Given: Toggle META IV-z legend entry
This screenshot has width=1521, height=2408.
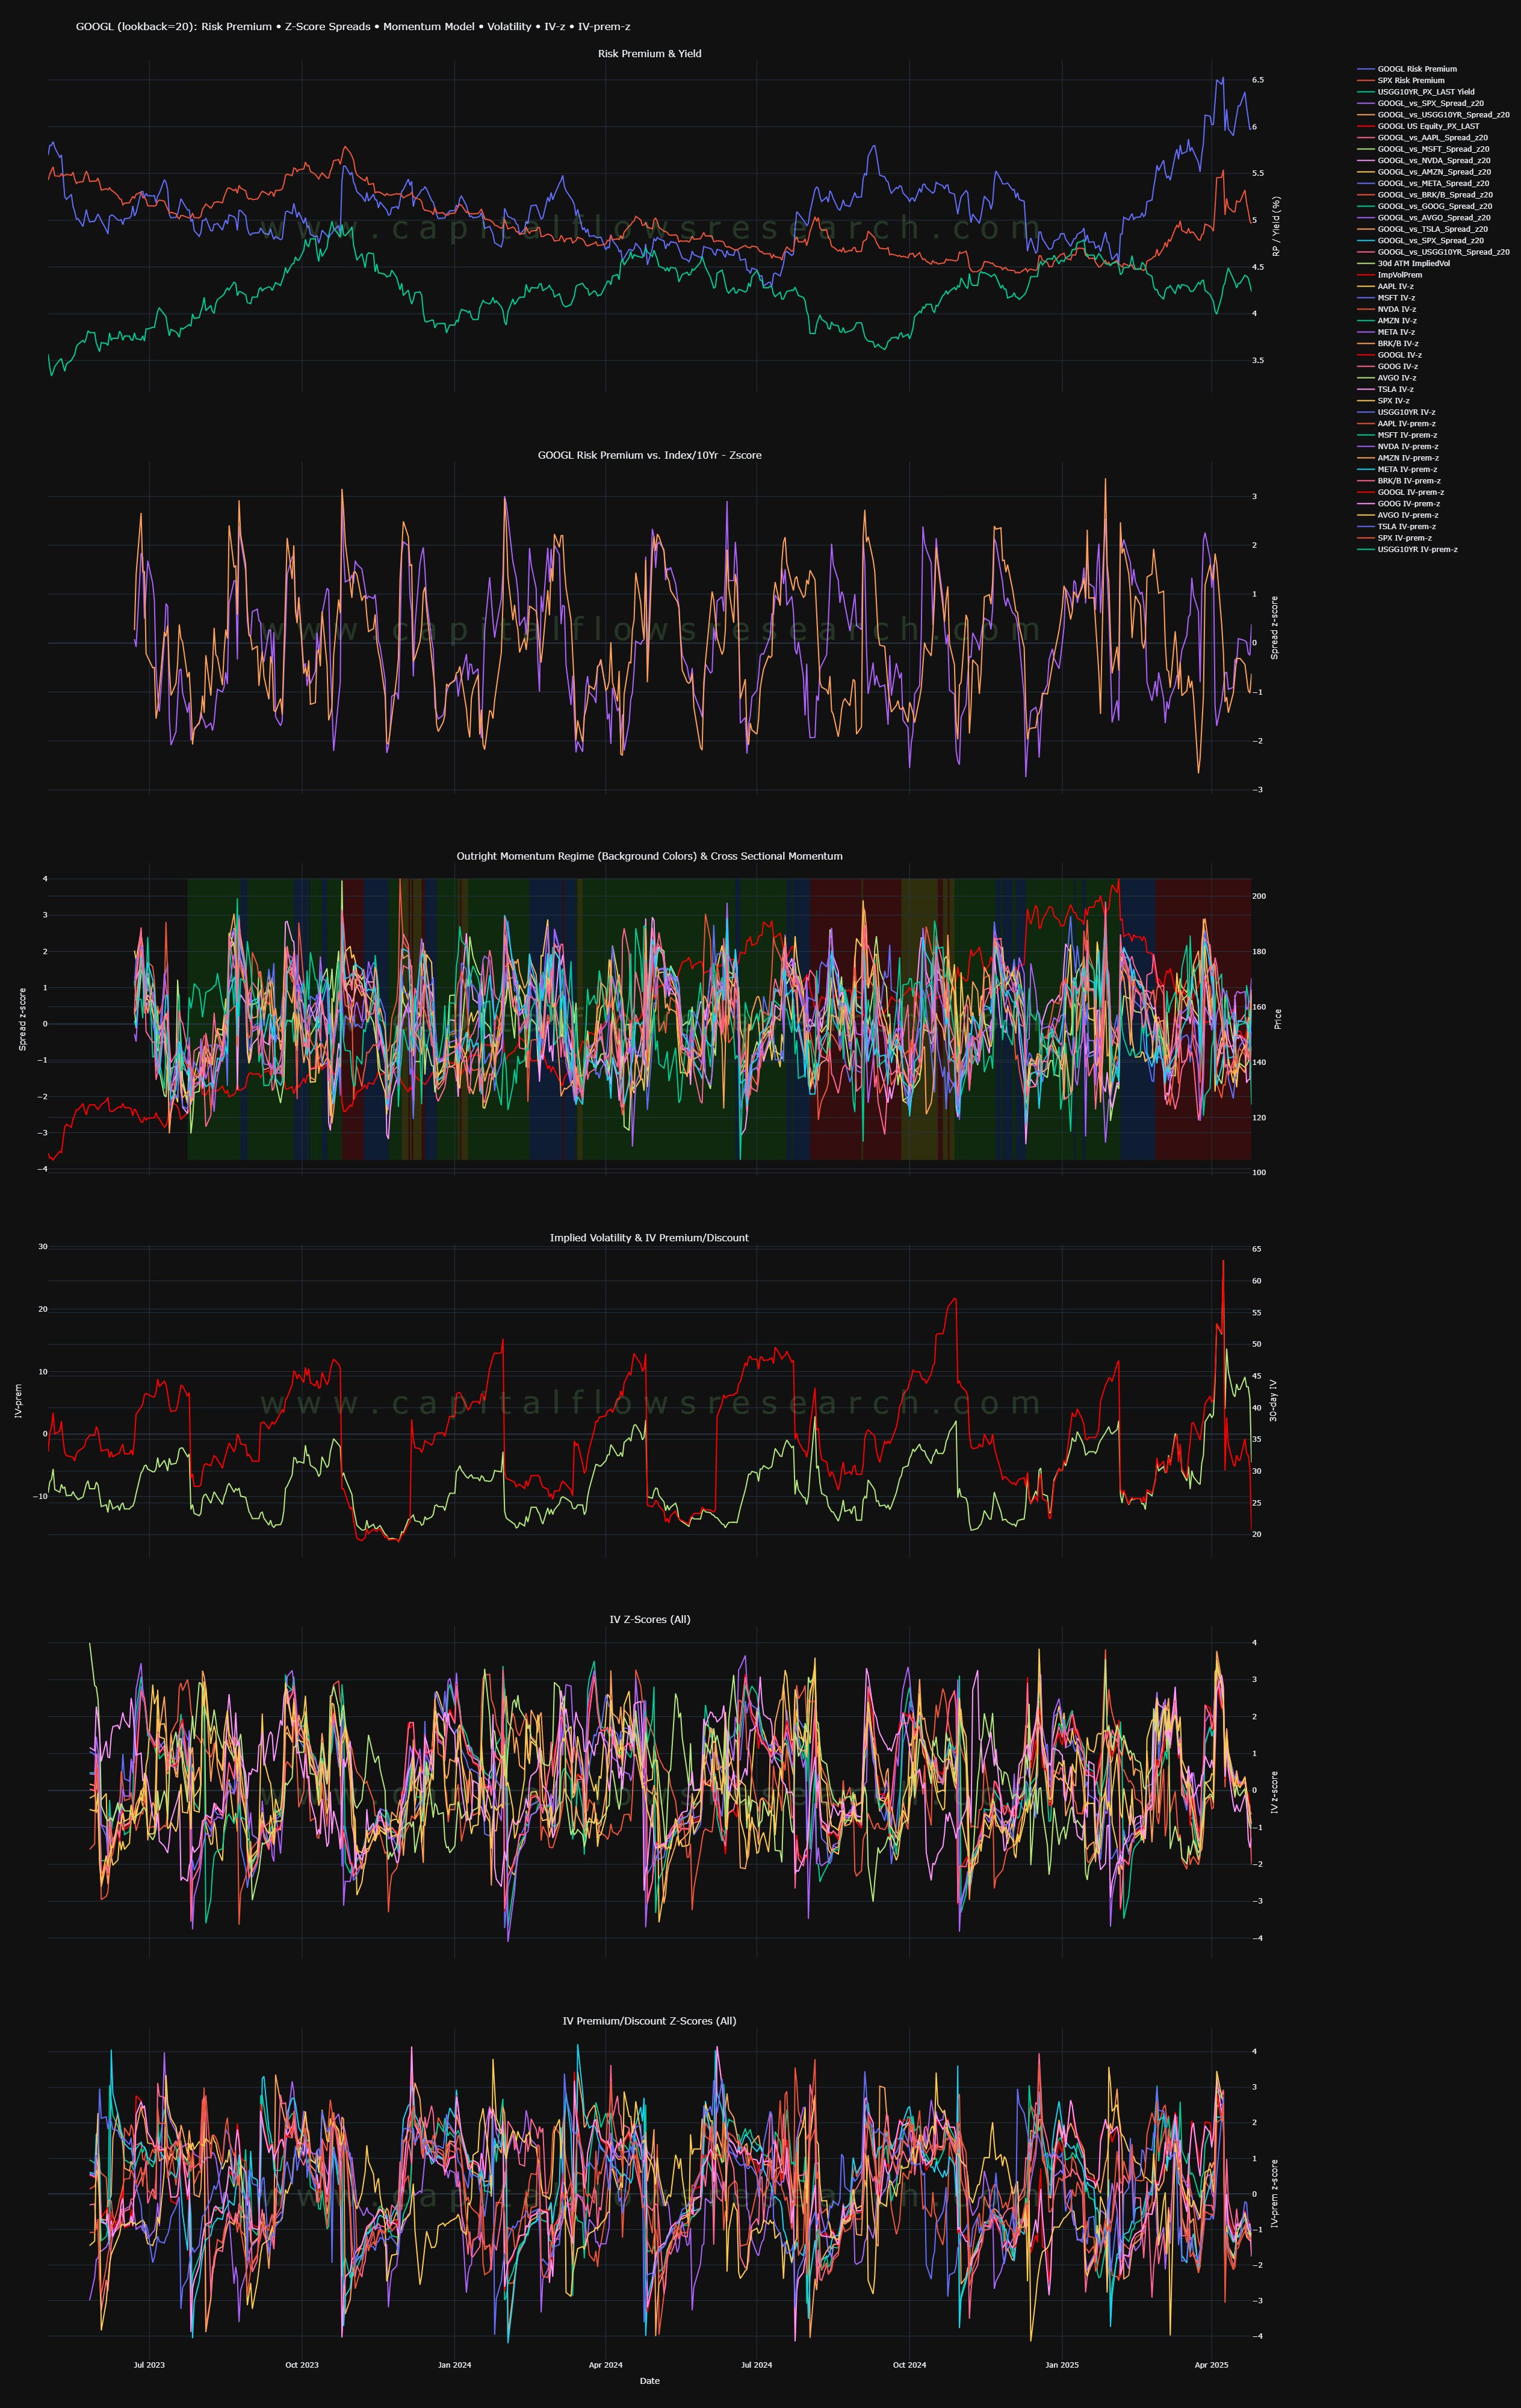Looking at the screenshot, I should pos(1386,332).
